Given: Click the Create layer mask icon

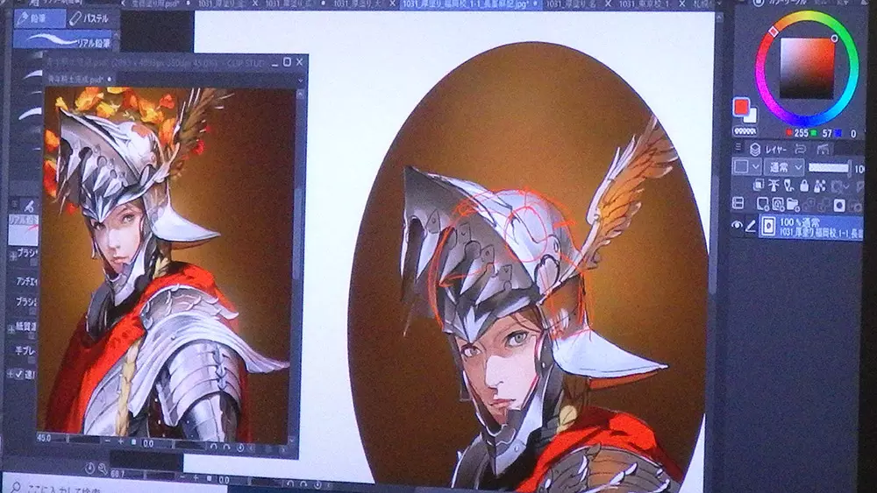Looking at the screenshot, I should click(839, 205).
